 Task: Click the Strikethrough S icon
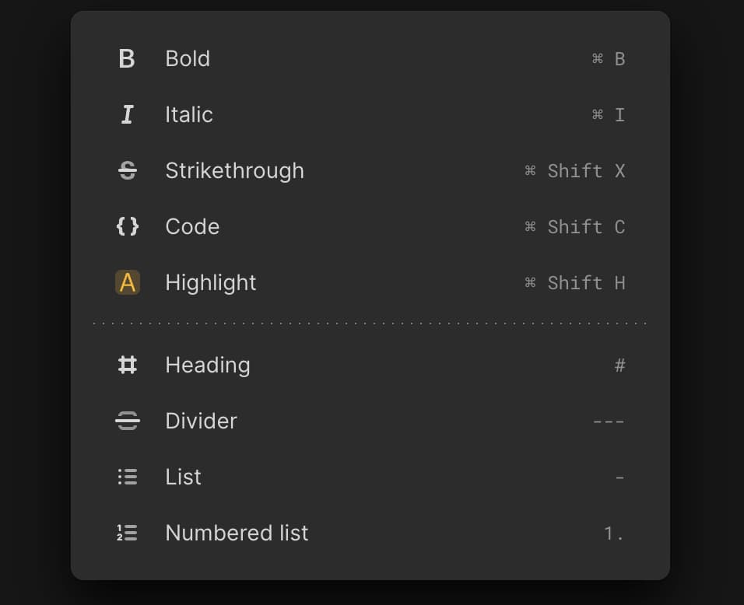(127, 171)
